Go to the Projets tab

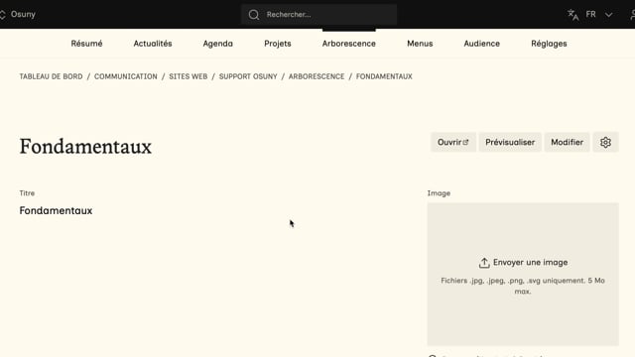tap(278, 44)
